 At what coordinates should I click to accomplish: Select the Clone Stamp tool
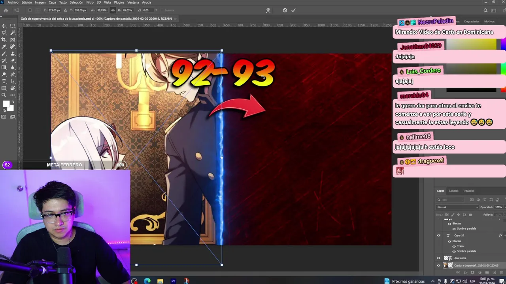coord(13,54)
